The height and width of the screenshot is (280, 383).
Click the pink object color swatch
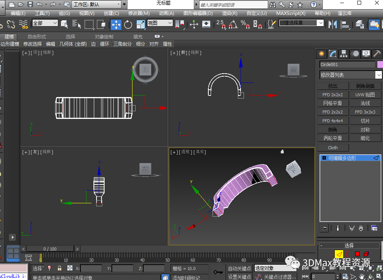[x=380, y=64]
